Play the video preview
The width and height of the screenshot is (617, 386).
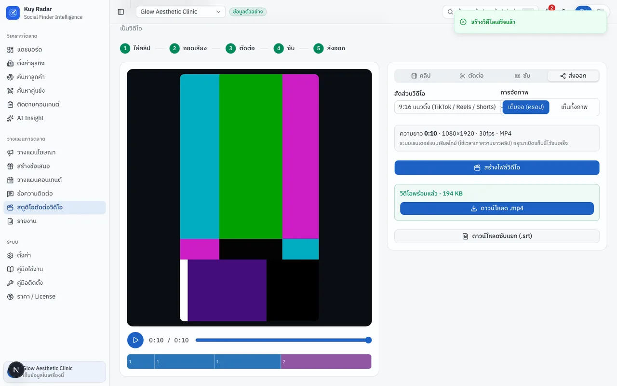click(135, 340)
